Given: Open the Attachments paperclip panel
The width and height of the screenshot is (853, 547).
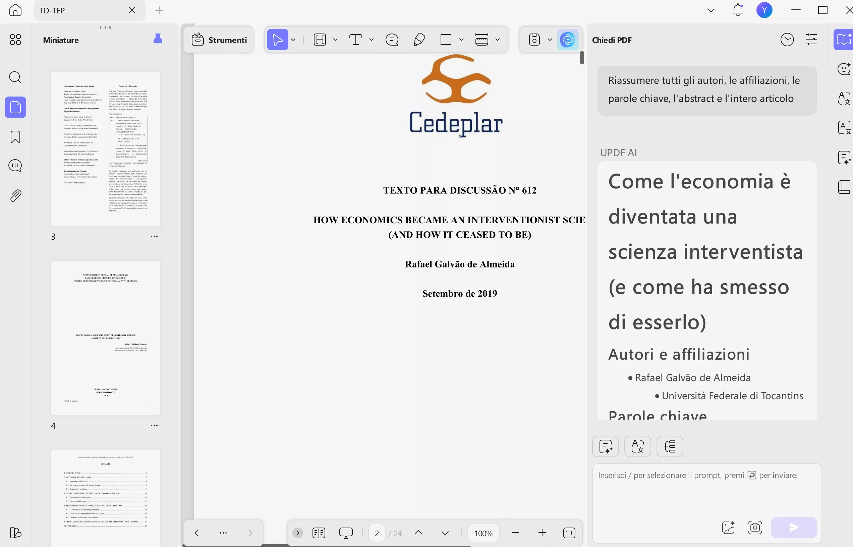Looking at the screenshot, I should coord(15,196).
